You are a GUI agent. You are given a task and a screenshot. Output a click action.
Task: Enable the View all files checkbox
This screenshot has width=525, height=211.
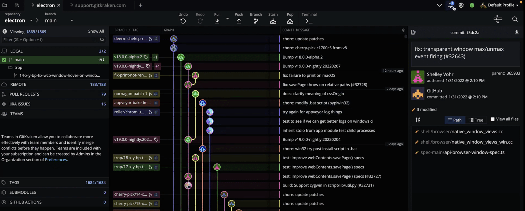coord(492,119)
